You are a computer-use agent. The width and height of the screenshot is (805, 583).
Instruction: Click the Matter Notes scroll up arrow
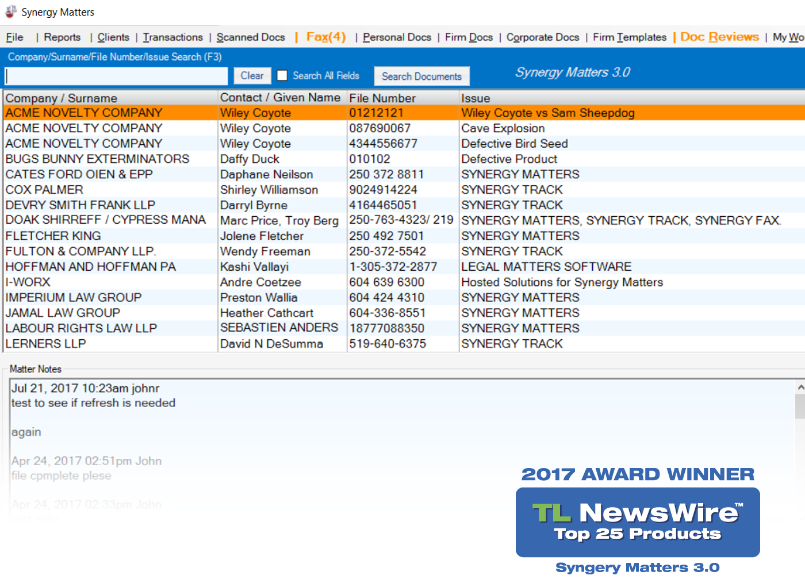pyautogui.click(x=800, y=388)
